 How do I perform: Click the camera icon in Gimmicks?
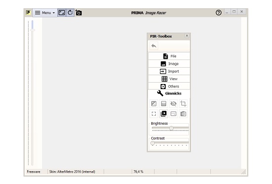pos(183,114)
